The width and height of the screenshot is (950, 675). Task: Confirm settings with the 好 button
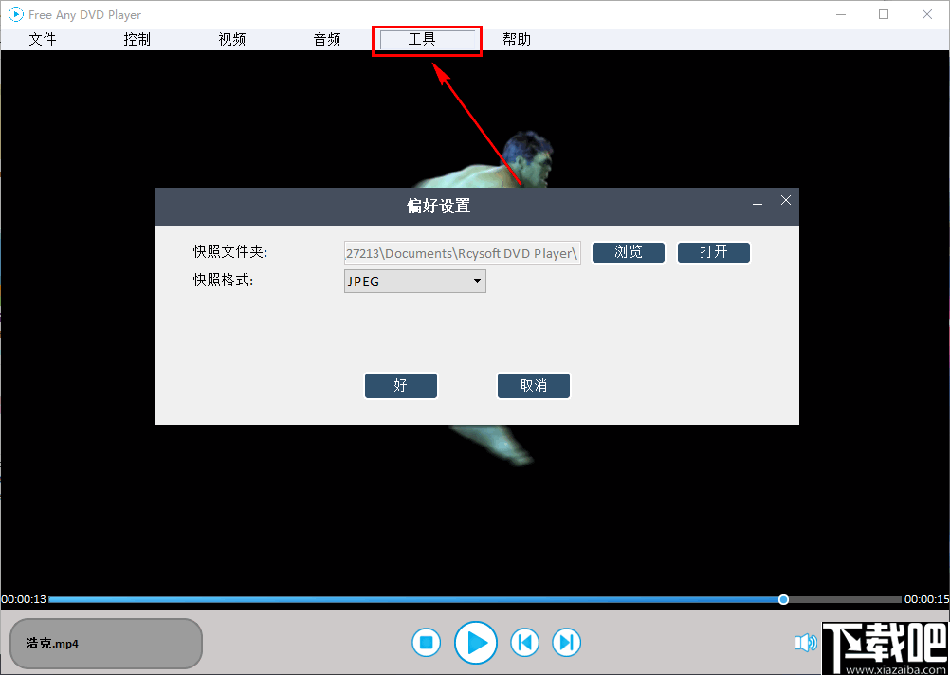400,386
